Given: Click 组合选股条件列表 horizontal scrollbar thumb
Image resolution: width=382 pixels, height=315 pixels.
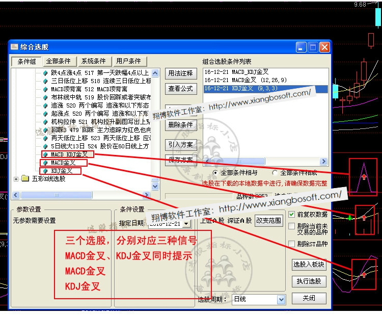Looking at the screenshot, I should coord(238,162).
